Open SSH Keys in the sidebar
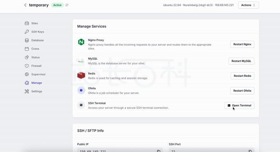The image size is (280, 152). tap(38, 32)
